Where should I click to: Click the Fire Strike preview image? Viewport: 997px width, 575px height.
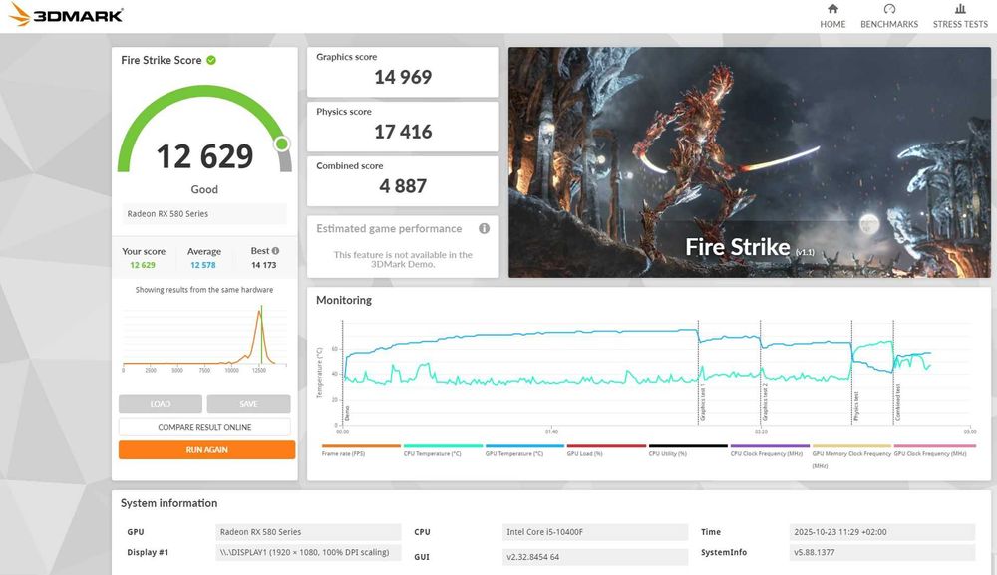[x=749, y=162]
